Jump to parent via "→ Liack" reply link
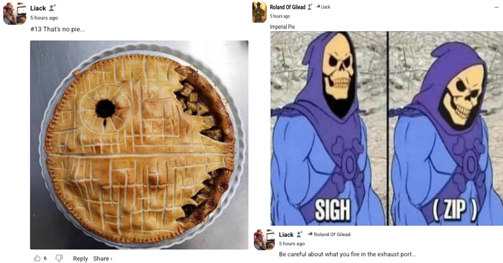This screenshot has height=263, width=503. point(323,7)
